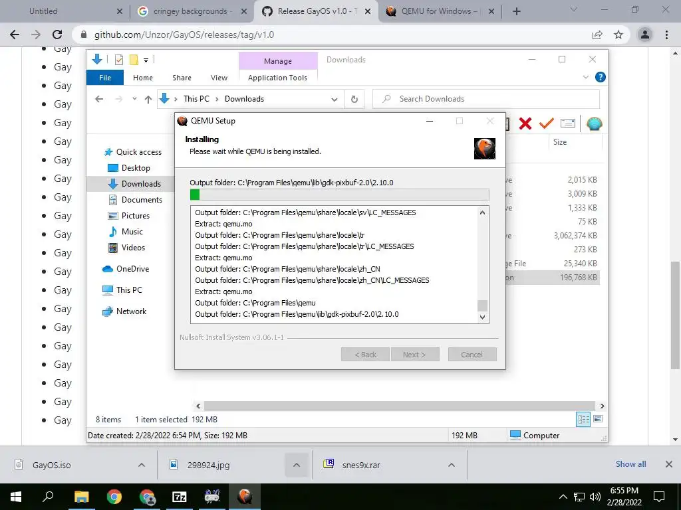681x510 pixels.
Task: Open options for GayOS.iso download
Action: 142,465
